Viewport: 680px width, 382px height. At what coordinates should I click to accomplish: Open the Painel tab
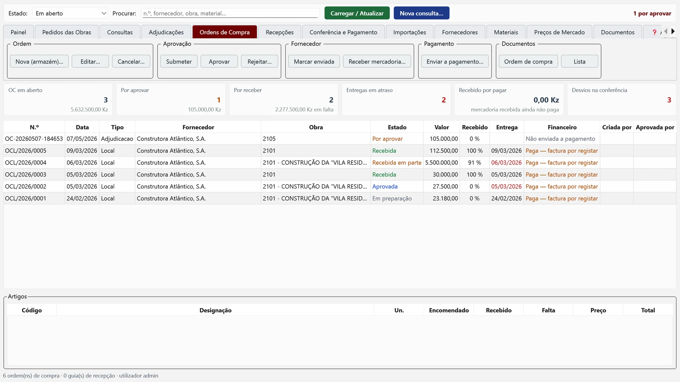click(18, 32)
